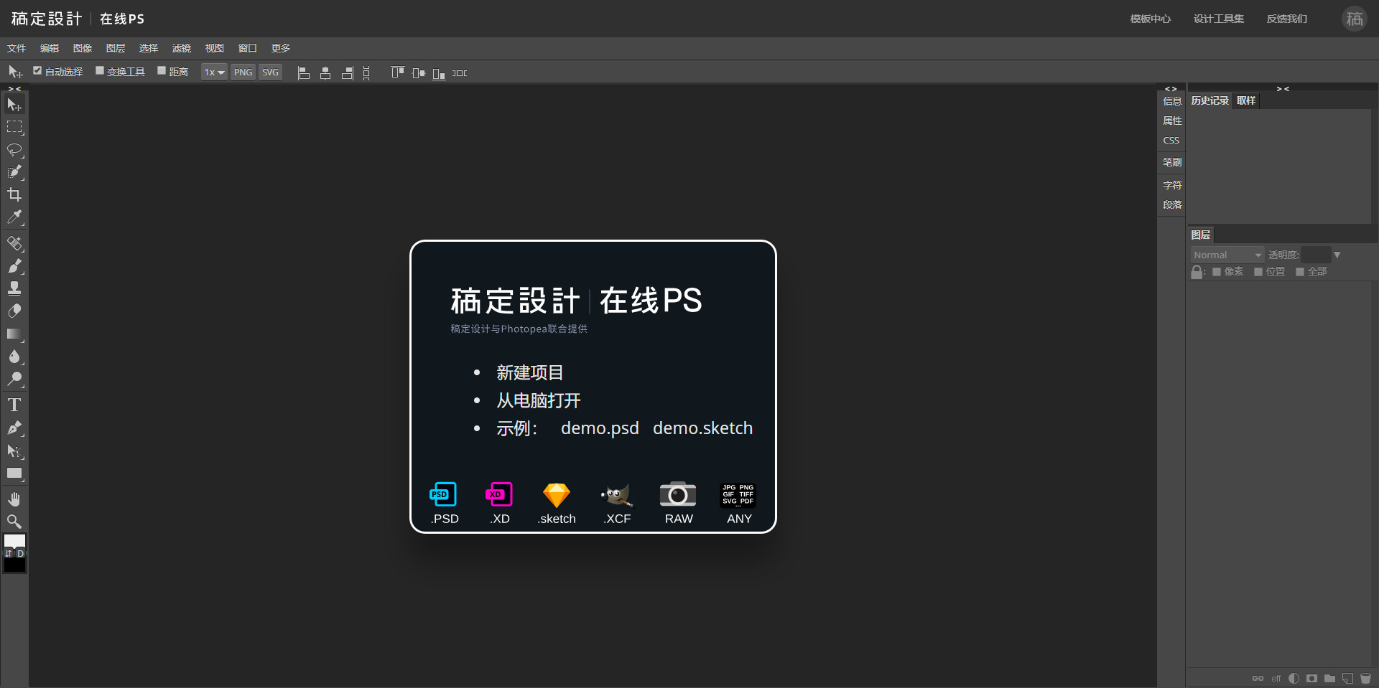The width and height of the screenshot is (1379, 688).
Task: Select the Hand tool
Action: tap(14, 499)
